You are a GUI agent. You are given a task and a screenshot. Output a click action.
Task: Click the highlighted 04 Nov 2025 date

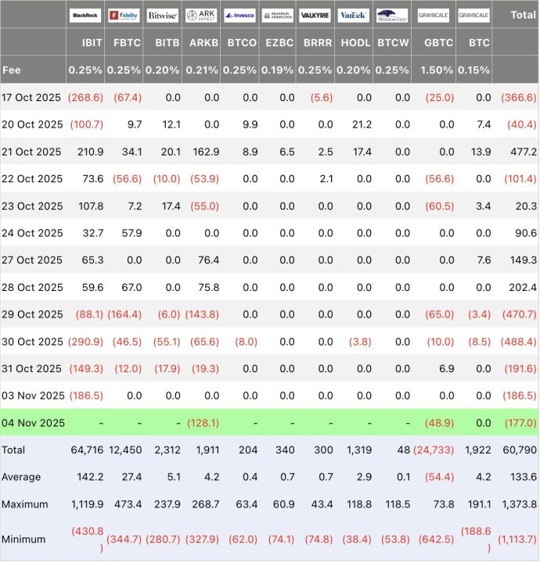pyautogui.click(x=32, y=423)
